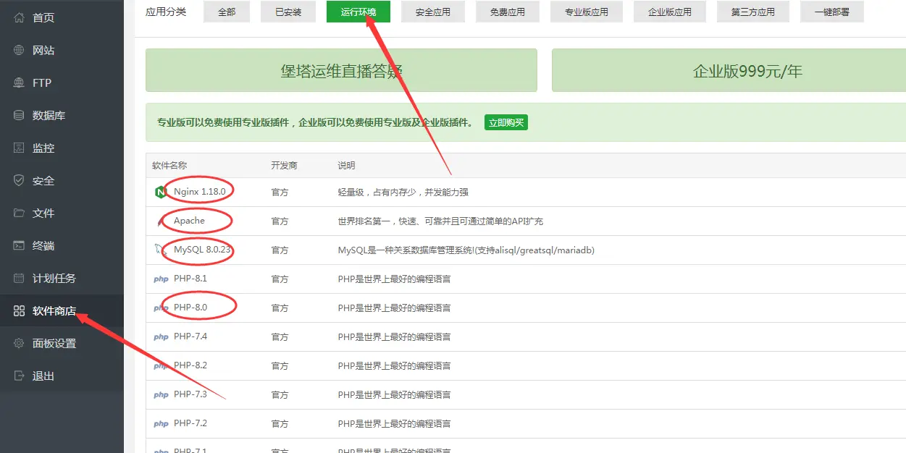
Task: Click the monitoring icon in sidebar
Action: [x=20, y=148]
